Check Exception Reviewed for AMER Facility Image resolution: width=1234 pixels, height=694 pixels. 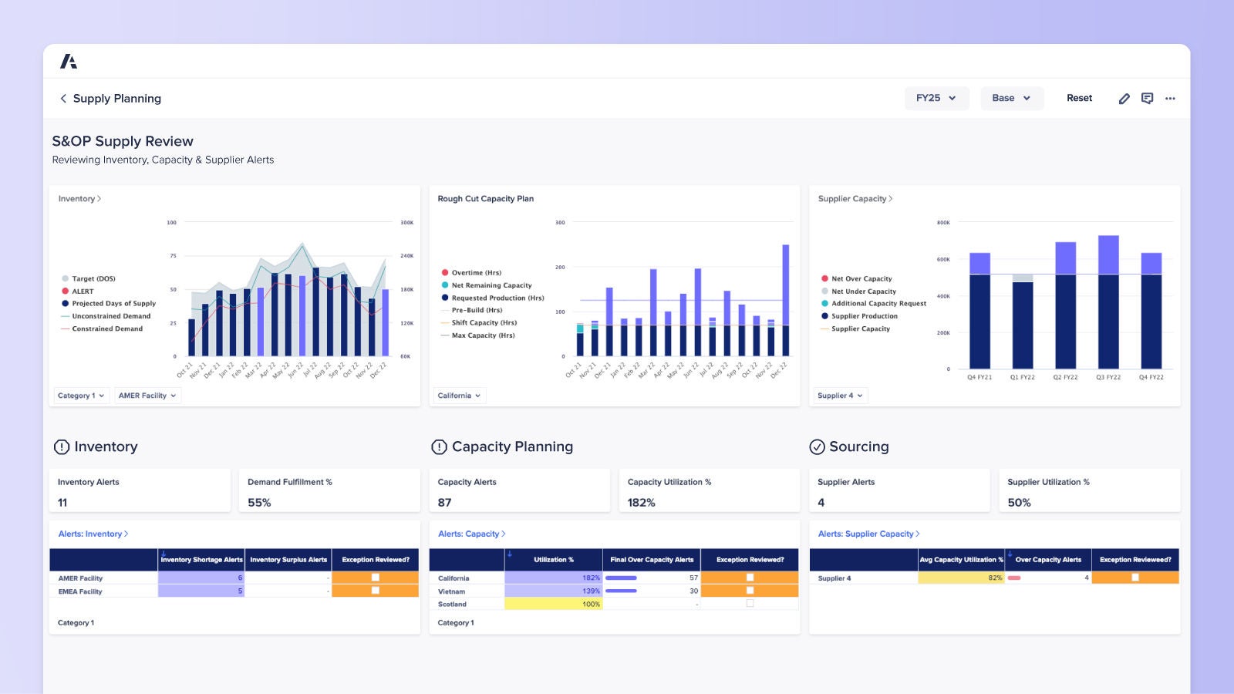point(376,578)
